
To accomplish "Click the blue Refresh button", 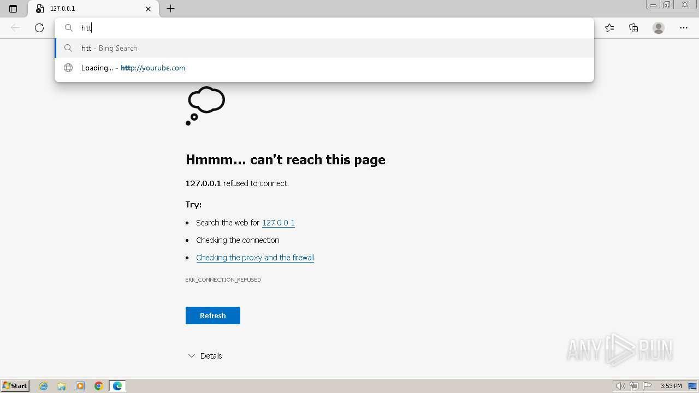I will (x=213, y=315).
